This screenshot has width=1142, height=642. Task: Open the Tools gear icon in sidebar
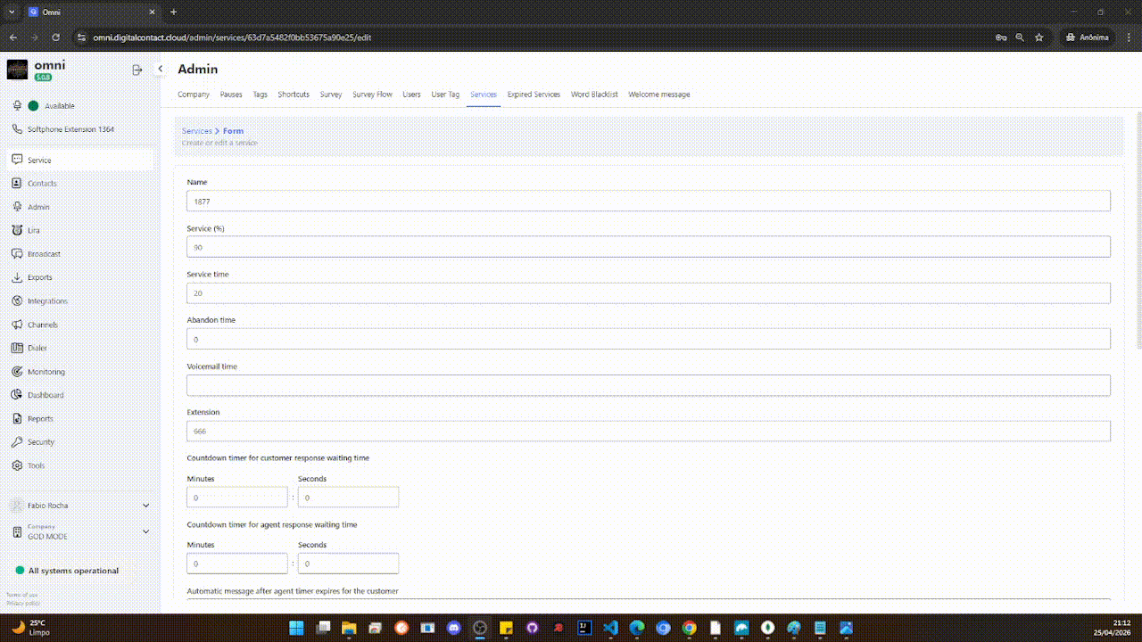[17, 465]
